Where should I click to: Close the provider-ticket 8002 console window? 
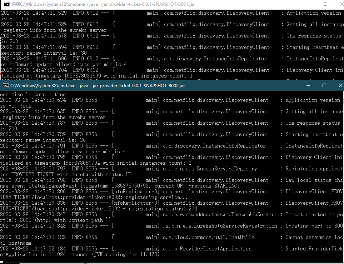pos(340,86)
